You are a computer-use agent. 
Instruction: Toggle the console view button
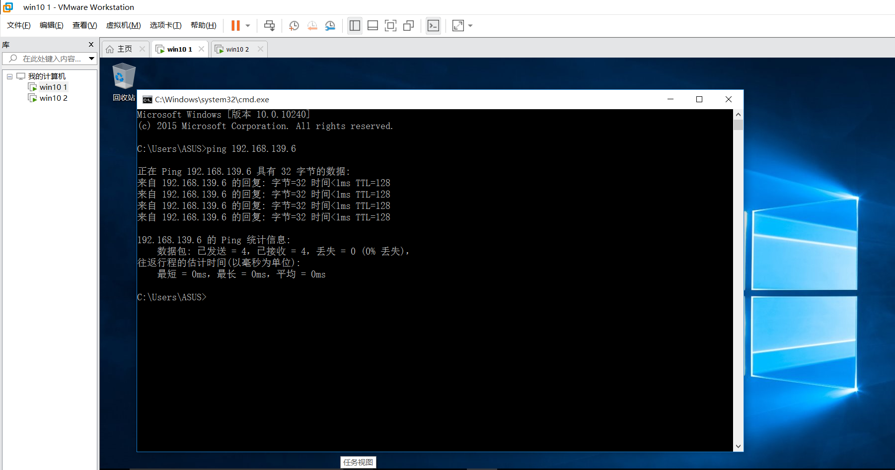coord(433,26)
